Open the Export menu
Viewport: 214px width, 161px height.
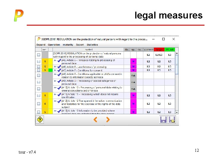coord(80,45)
